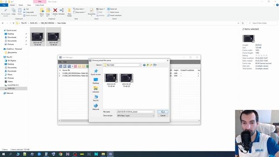
Task: Click first toolbar icon in Join Manager
Action: 61,66
